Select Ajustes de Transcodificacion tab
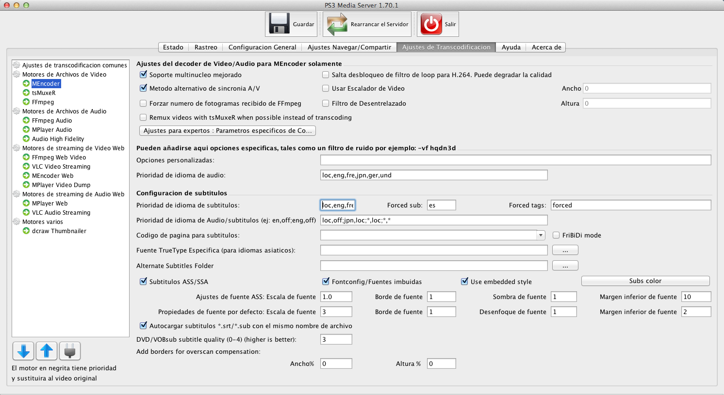Image resolution: width=724 pixels, height=395 pixels. [446, 47]
